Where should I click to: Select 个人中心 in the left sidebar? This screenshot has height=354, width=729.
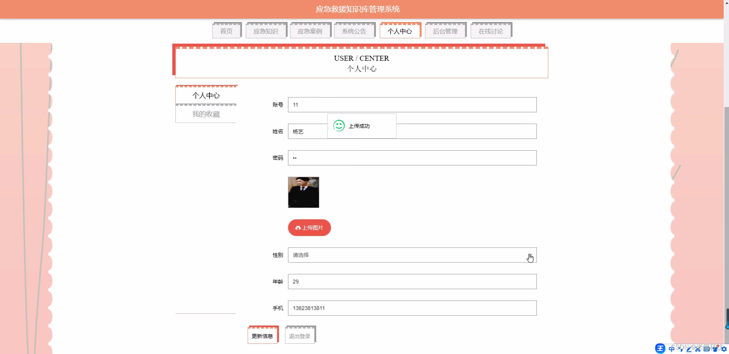pos(206,95)
